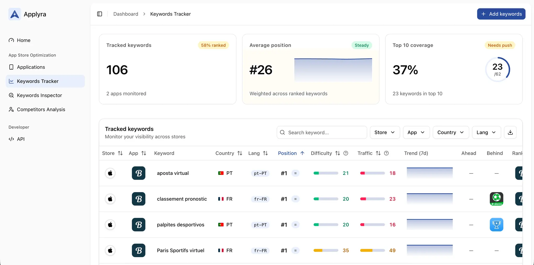Click the 'aposta virtual' keyword
Image resolution: width=534 pixels, height=265 pixels.
[x=173, y=173]
